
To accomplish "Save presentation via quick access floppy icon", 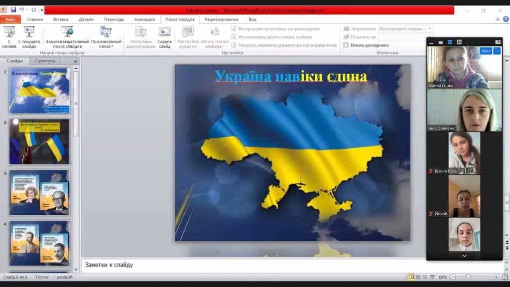I will tap(13, 10).
